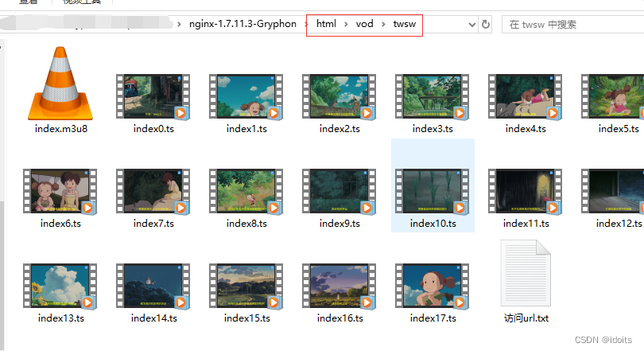Select the index7.ts video thumbnail
644x351 pixels.
[153, 192]
